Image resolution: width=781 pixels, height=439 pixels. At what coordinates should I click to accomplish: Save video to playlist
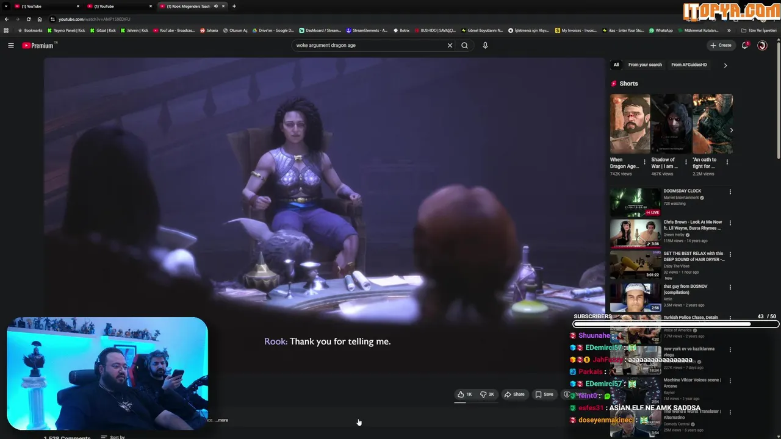coord(544,394)
